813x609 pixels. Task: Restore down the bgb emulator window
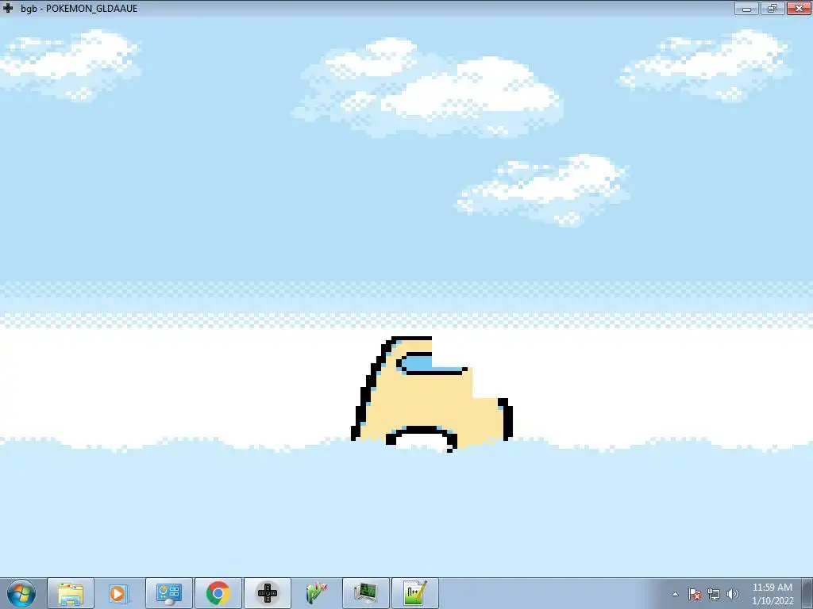tap(773, 8)
